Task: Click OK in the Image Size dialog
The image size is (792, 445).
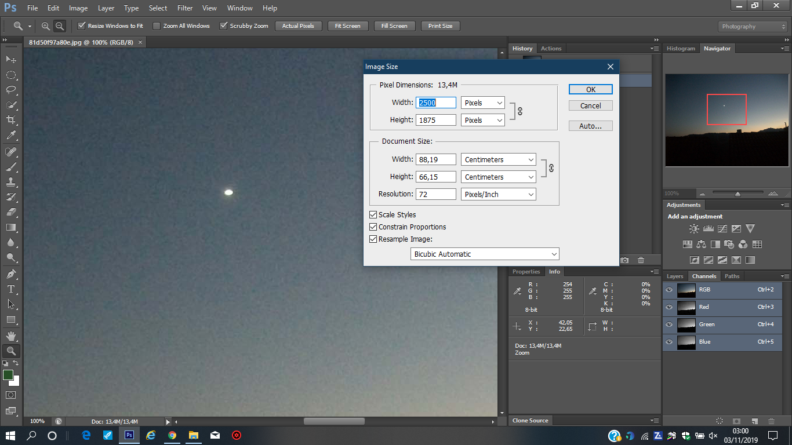Action: (x=590, y=90)
